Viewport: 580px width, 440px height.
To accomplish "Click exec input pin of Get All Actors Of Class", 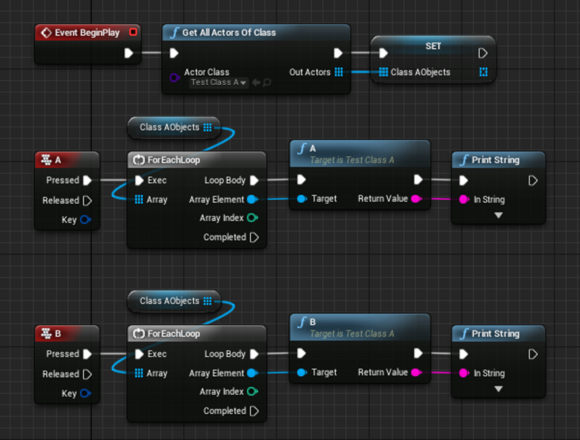I will [174, 53].
